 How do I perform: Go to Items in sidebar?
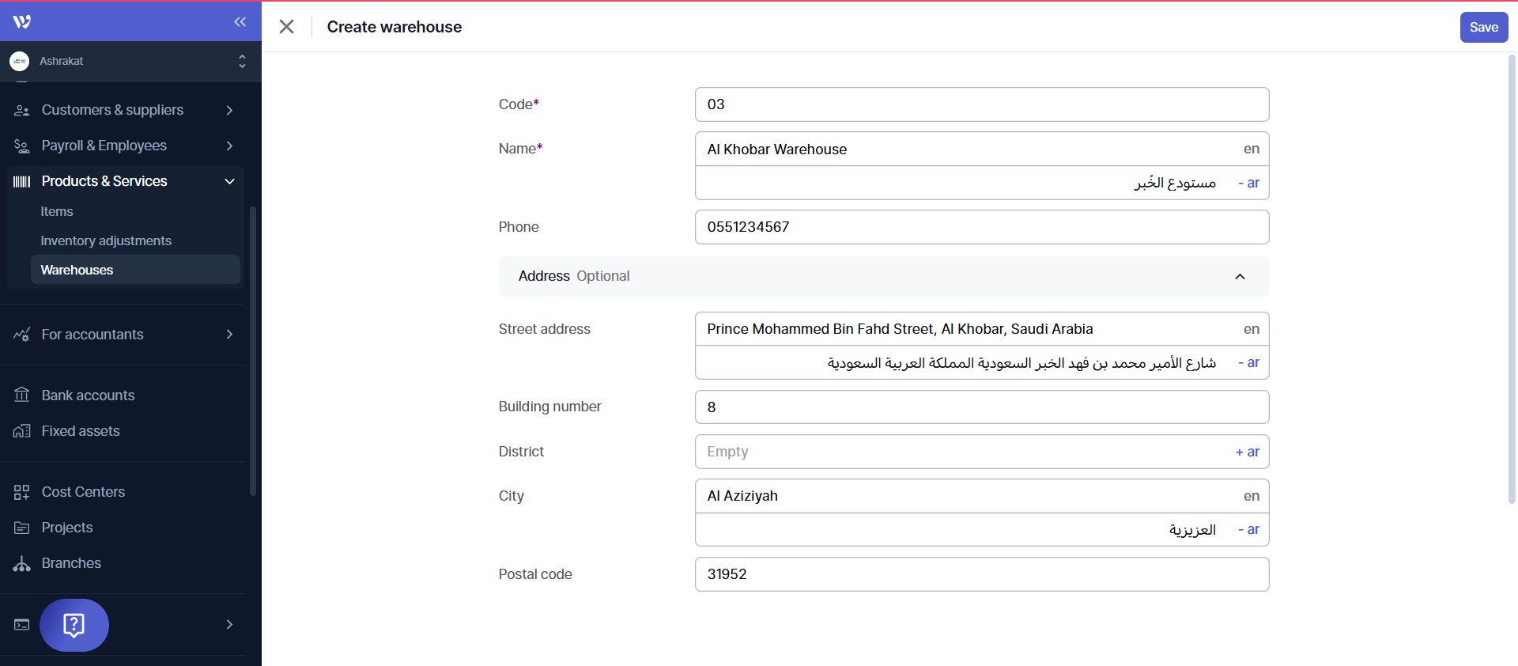57,211
